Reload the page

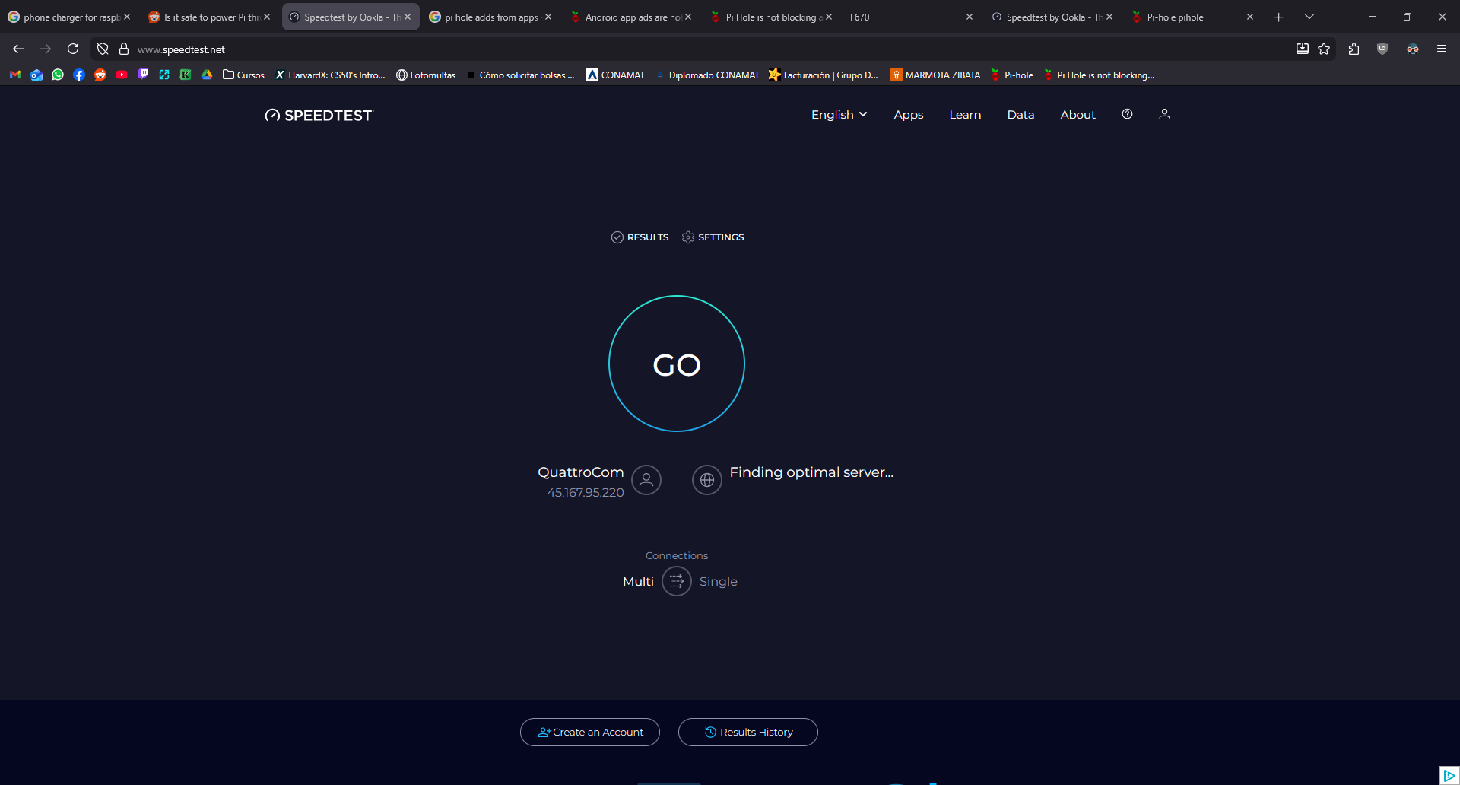[x=73, y=49]
